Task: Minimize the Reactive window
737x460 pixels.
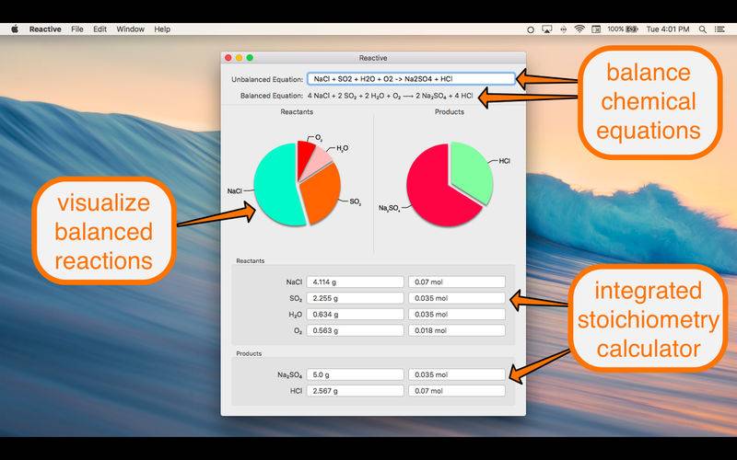Action: (239, 58)
